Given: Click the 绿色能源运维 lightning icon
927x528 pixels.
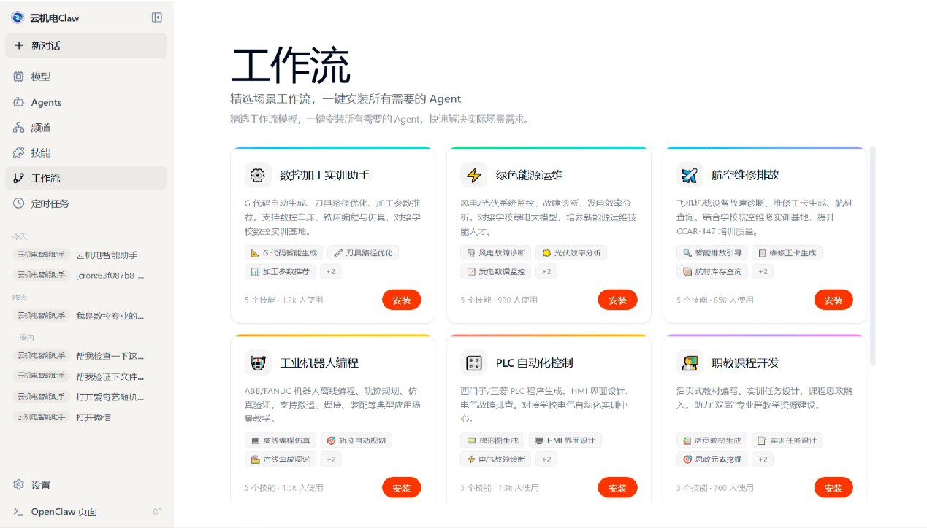Looking at the screenshot, I should pos(473,175).
